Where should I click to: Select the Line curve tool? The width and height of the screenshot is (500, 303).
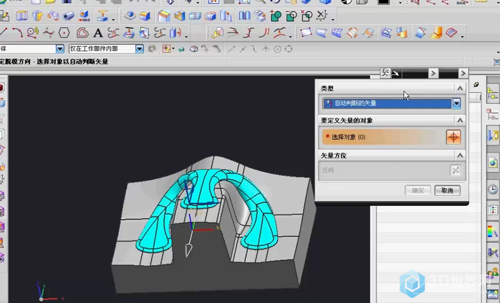coord(4,32)
